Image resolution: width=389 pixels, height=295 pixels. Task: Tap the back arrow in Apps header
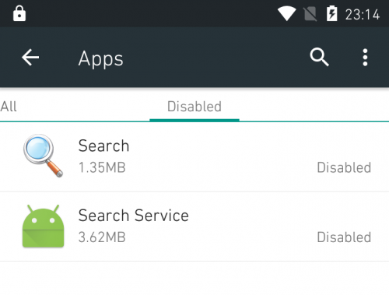(30, 58)
